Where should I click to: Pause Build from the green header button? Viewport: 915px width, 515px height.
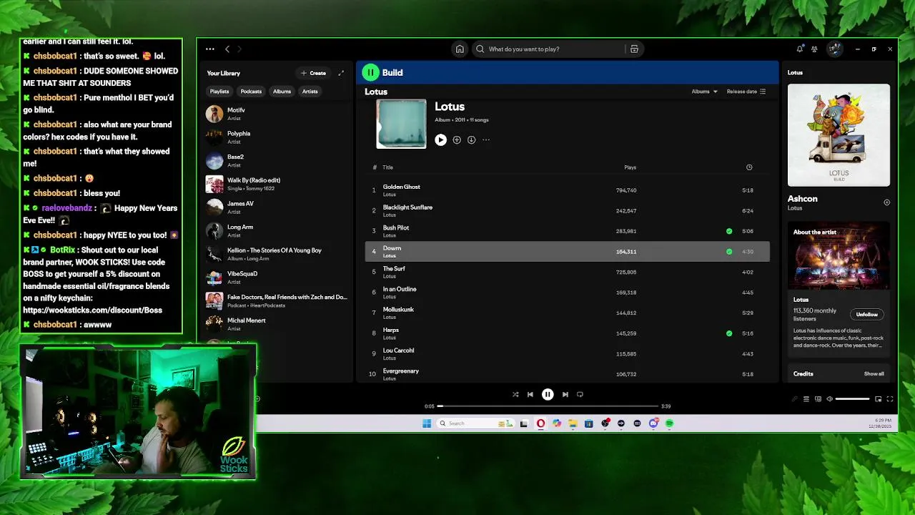pos(370,72)
